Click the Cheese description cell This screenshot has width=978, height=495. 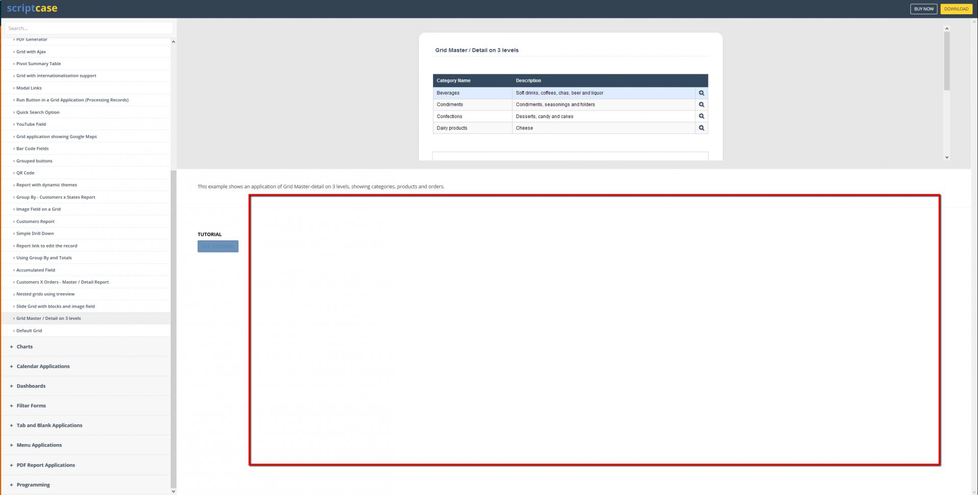(x=604, y=128)
